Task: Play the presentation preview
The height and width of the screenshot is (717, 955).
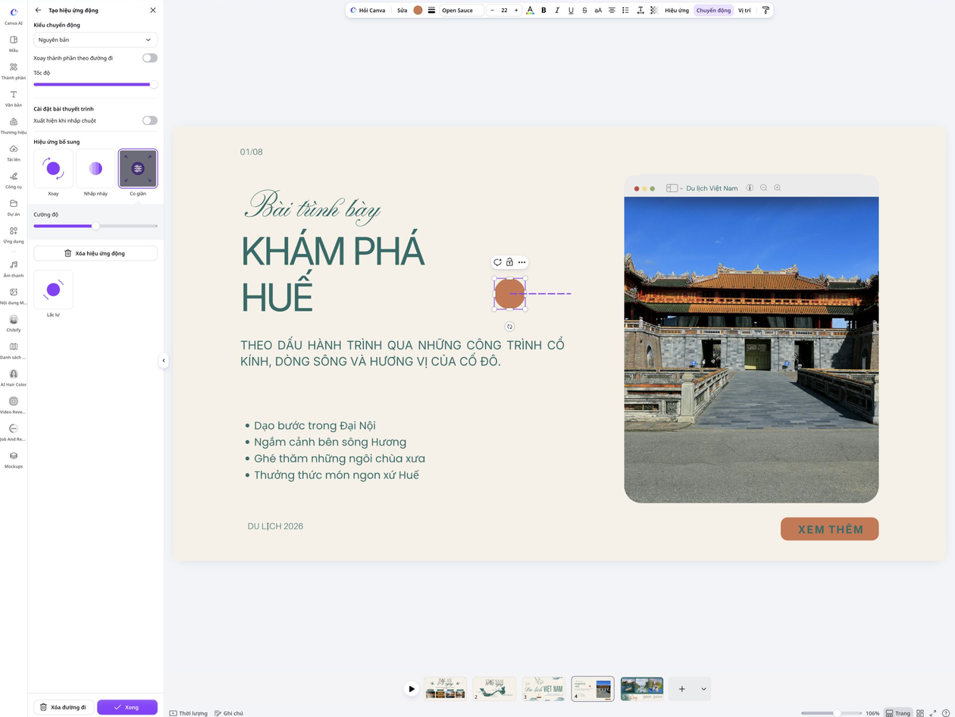Action: pos(411,689)
